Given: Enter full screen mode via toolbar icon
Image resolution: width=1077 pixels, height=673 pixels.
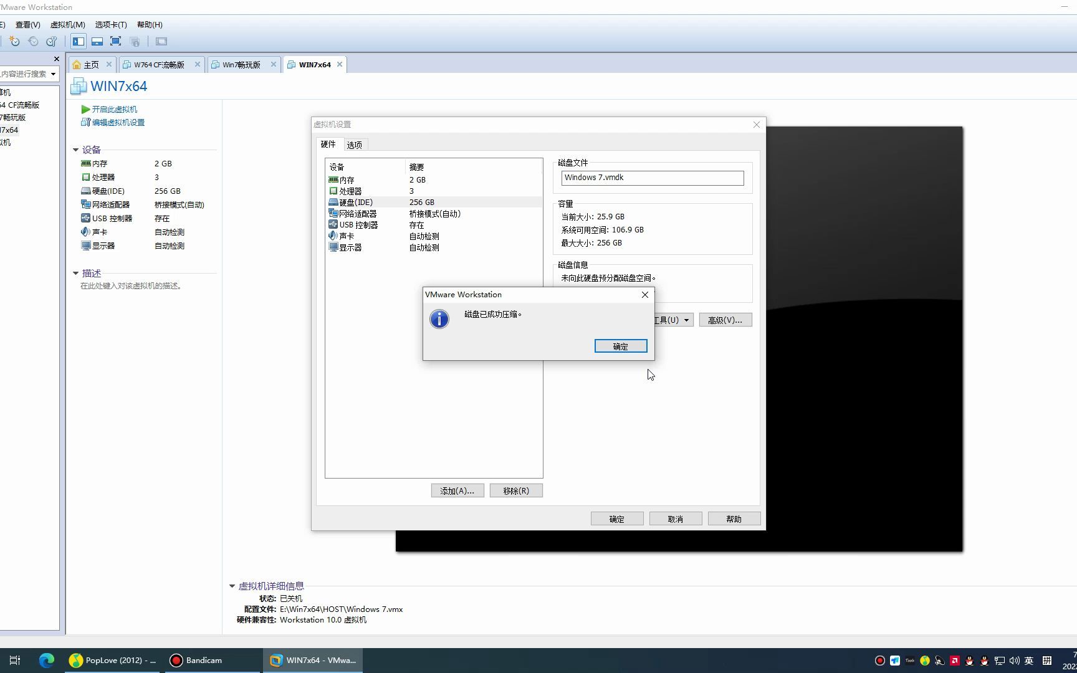Looking at the screenshot, I should tap(116, 42).
